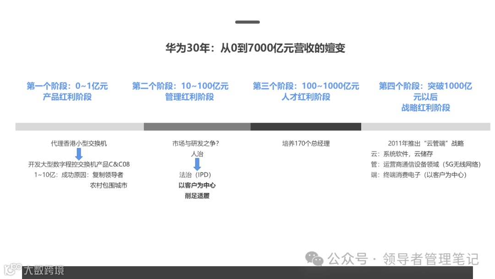Click the text 市场与研发之争？
The height and width of the screenshot is (279, 495).
point(196,144)
